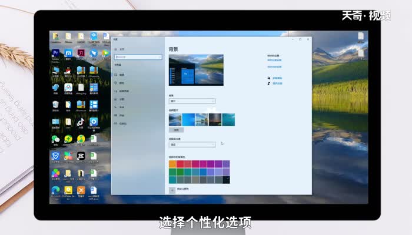Pick the black background color swatch
Image resolution: width=412 pixels, height=235 pixels.
(226, 180)
